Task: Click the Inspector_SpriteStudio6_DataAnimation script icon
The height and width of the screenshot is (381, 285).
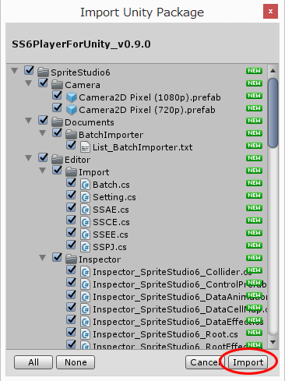Action: click(x=85, y=297)
